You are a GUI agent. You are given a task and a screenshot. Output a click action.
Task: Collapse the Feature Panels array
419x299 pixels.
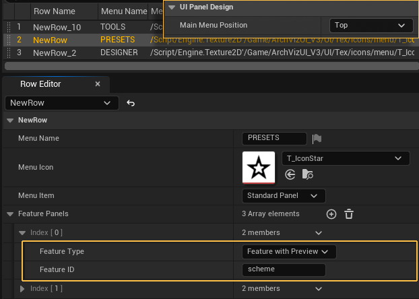[x=10, y=214]
